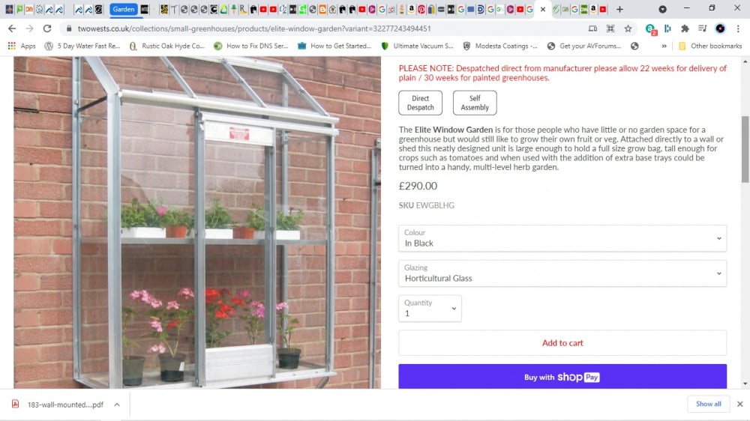Click the Elite Window Garden product image
The image size is (750, 421).
tap(197, 222)
